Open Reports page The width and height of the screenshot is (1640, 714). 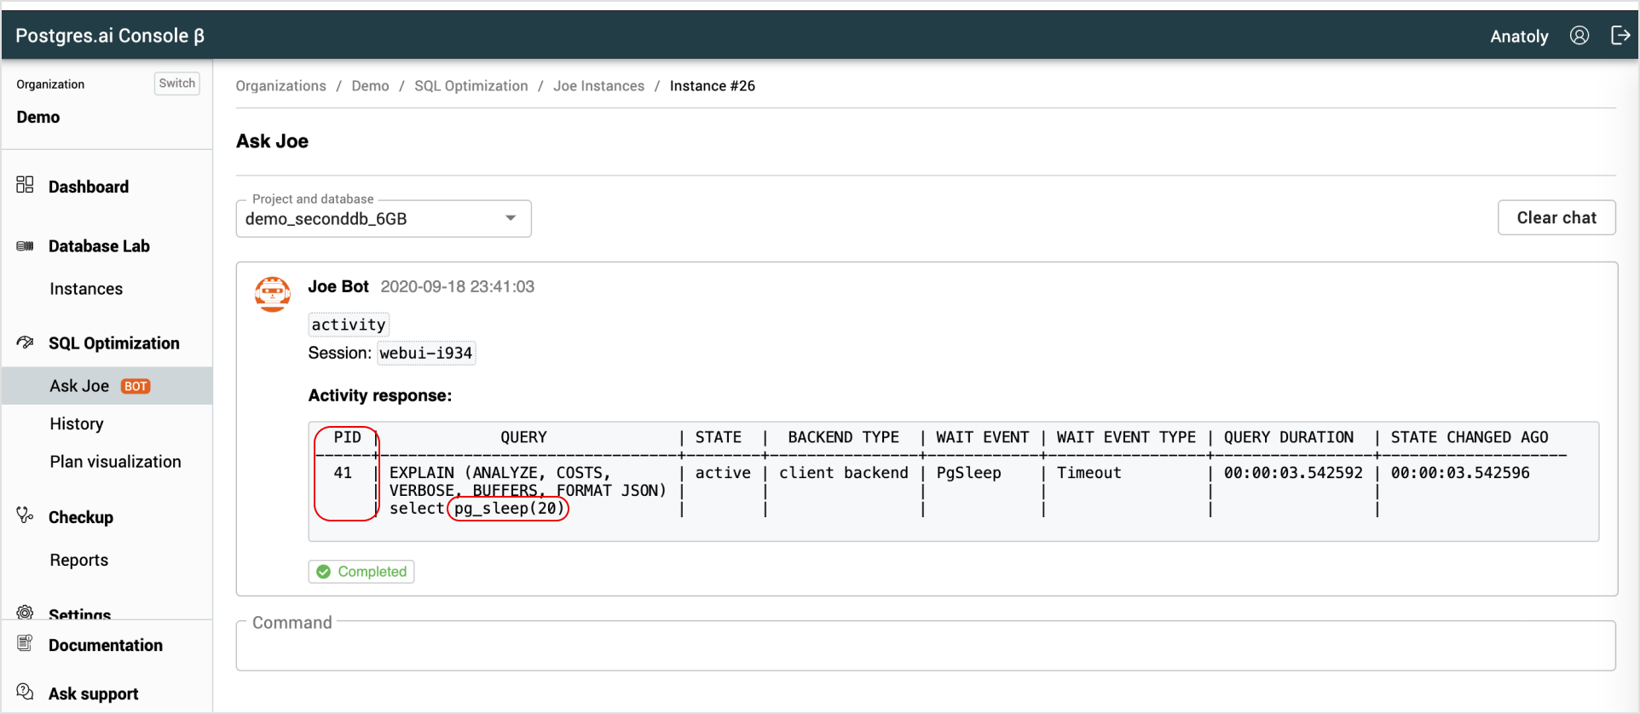pyautogui.click(x=79, y=560)
